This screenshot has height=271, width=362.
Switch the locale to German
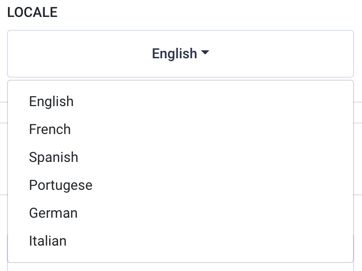click(x=53, y=213)
